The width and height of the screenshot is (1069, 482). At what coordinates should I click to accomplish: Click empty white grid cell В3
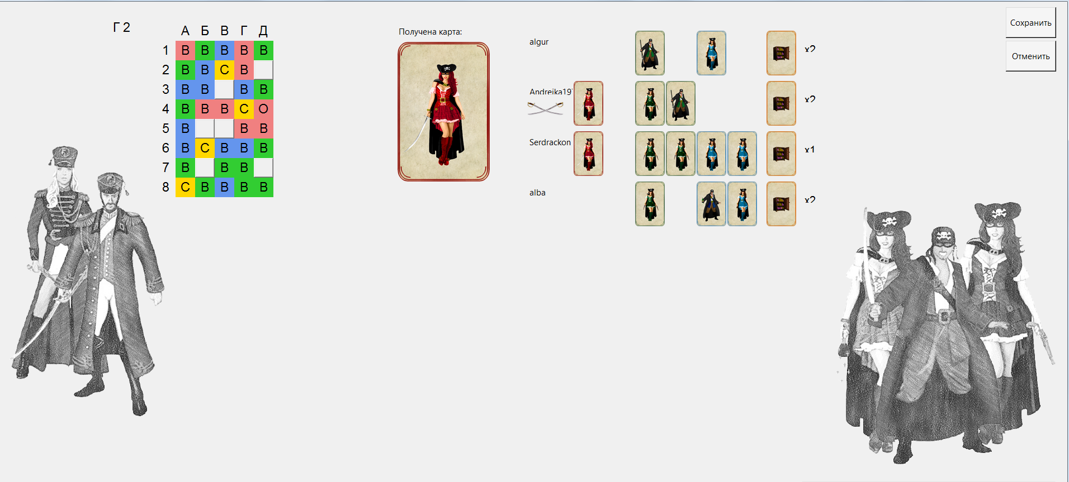tap(224, 89)
